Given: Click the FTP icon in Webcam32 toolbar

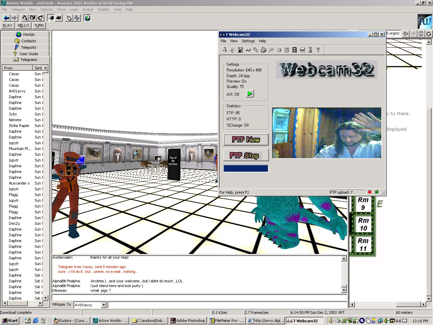Looking at the screenshot, I should (256, 50).
